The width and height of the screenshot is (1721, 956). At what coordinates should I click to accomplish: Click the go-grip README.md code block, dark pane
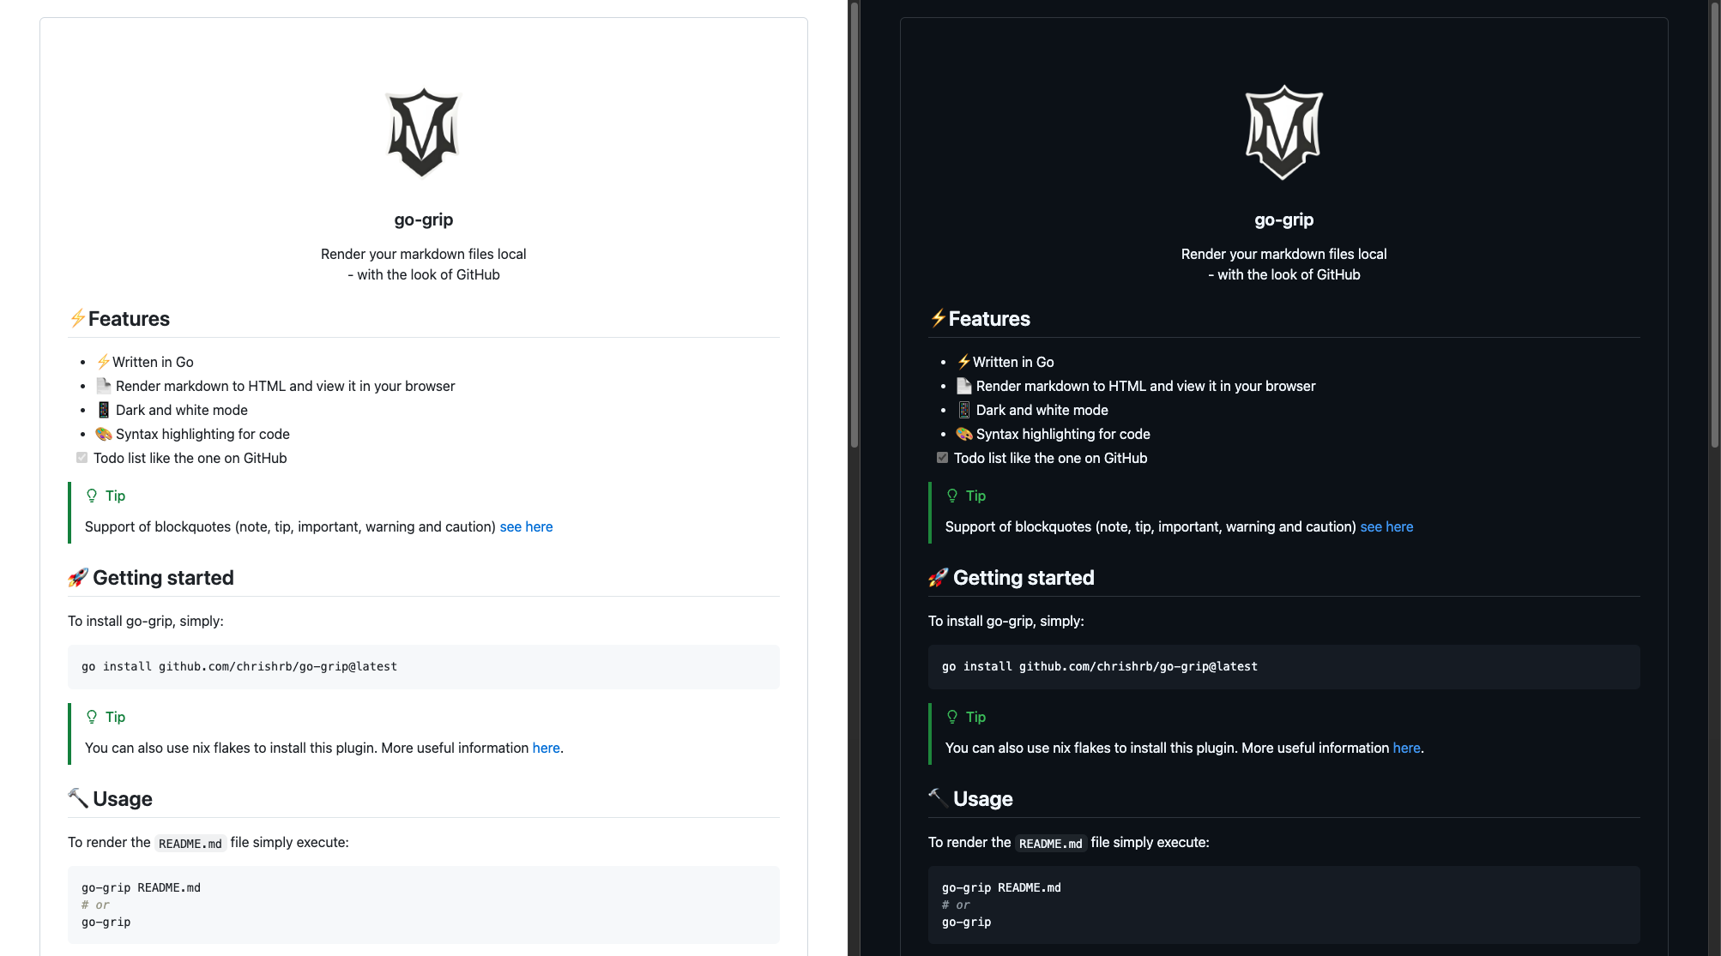(x=1283, y=905)
